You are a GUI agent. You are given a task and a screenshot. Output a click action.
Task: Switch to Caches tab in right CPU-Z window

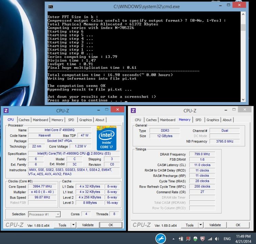[151, 120]
